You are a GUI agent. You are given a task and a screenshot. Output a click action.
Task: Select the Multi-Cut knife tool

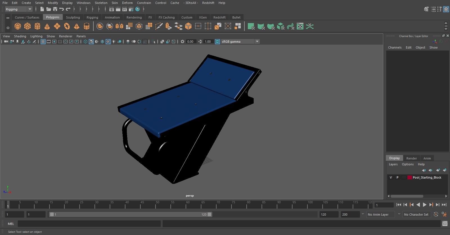click(159, 26)
